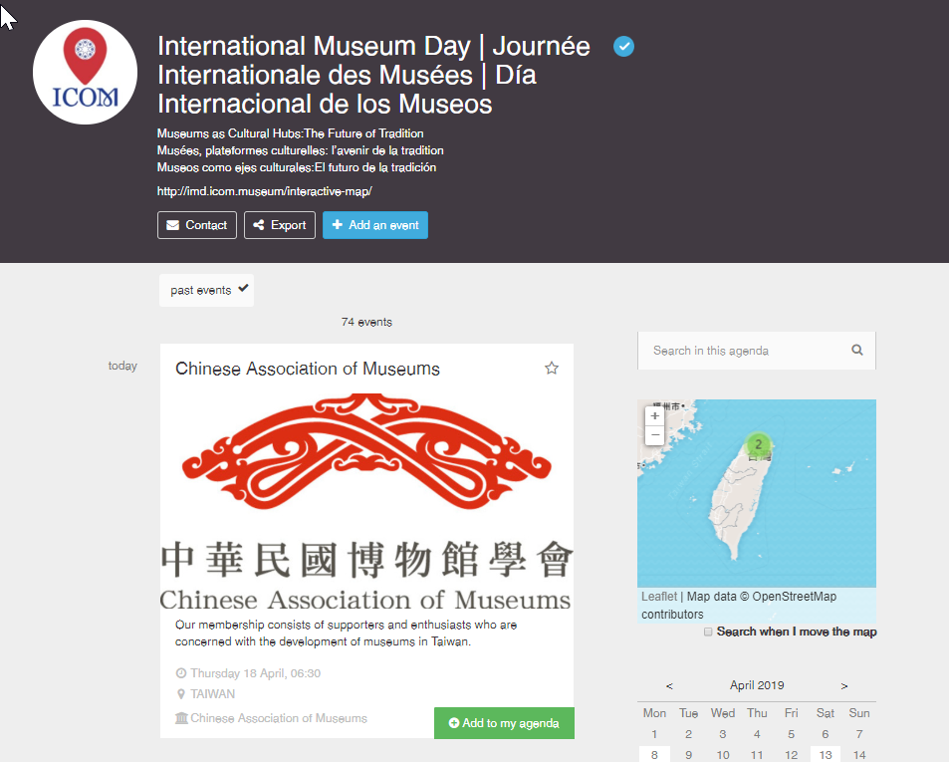The height and width of the screenshot is (762, 949).
Task: Click the clock icon beside the event date
Action: coord(181,673)
